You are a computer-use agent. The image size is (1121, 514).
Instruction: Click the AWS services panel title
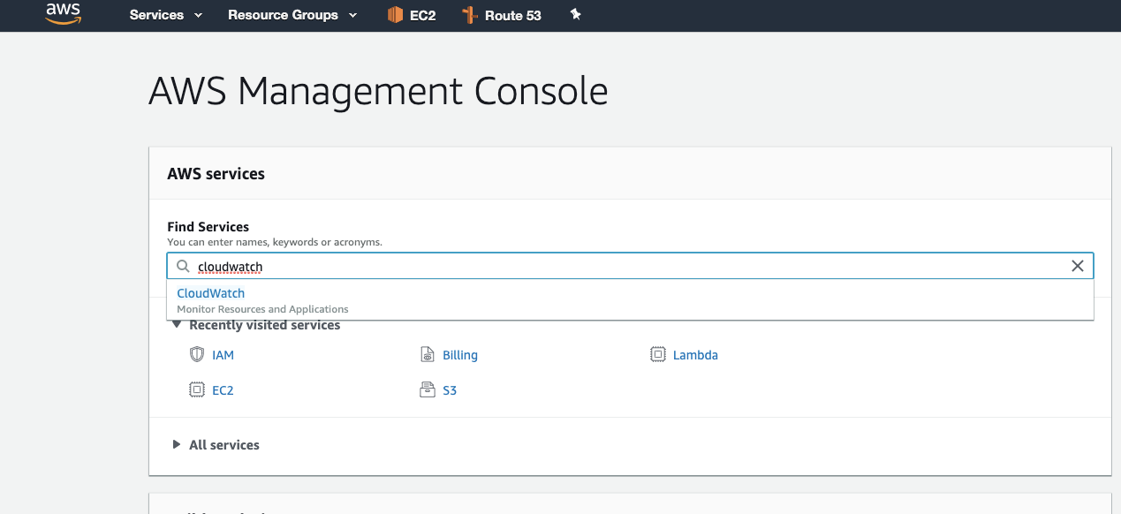216,174
